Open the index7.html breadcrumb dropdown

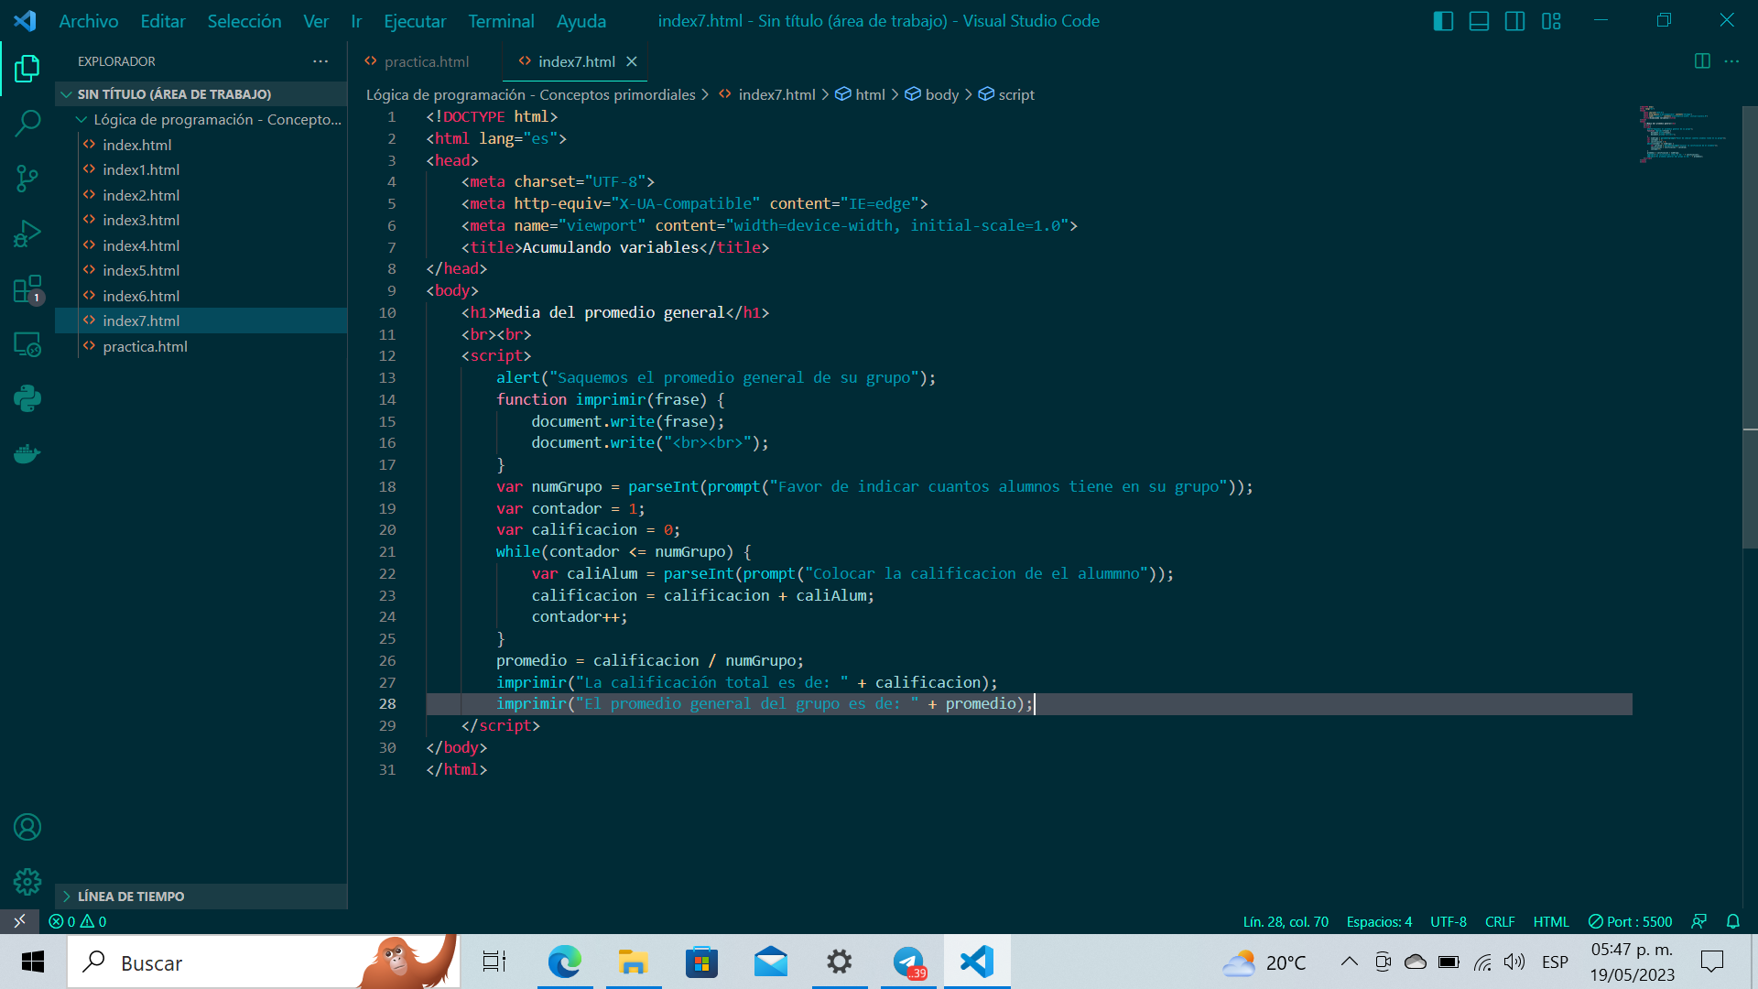point(766,94)
